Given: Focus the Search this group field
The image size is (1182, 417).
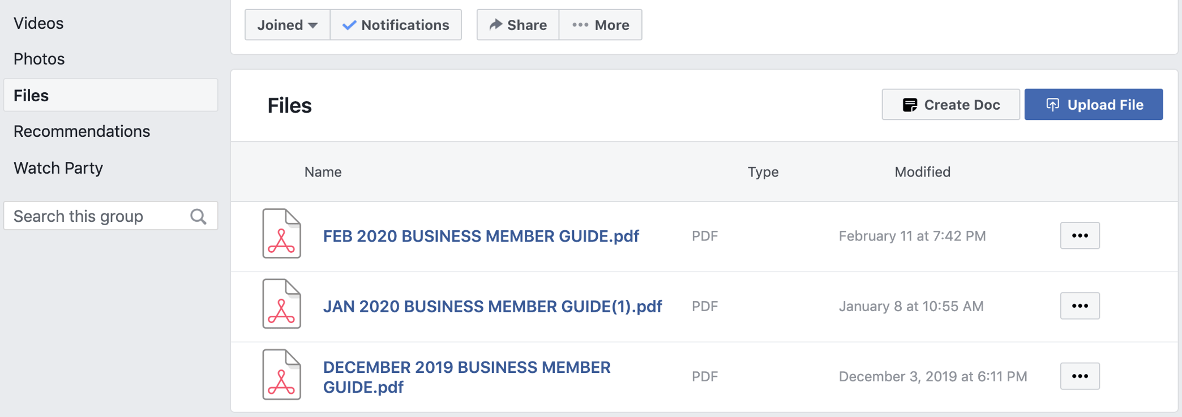Looking at the screenshot, I should point(96,216).
